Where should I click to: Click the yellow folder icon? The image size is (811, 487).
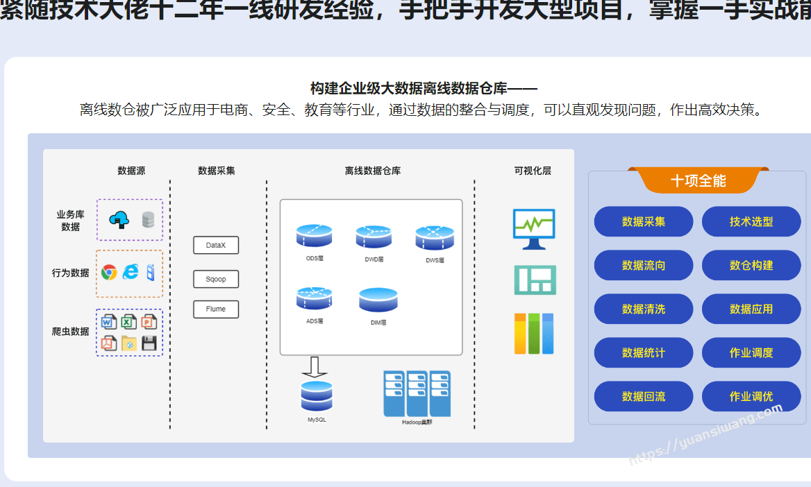pos(128,343)
